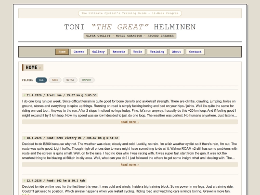The height and width of the screenshot is (195, 260).
Task: Open the Records page
Action: click(119, 52)
